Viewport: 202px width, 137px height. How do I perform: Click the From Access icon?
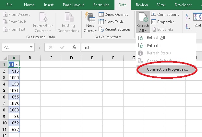click(5, 15)
